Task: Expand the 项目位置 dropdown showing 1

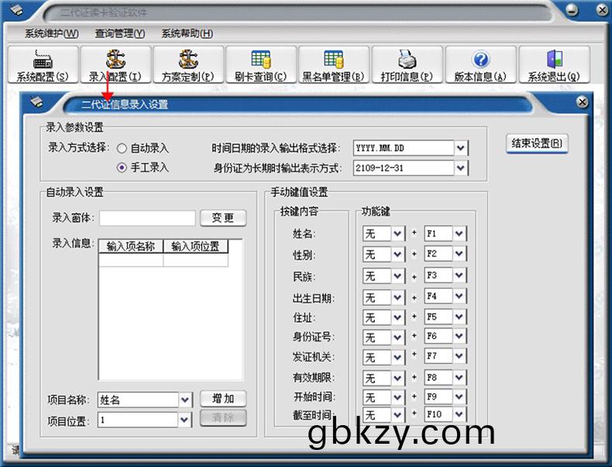Action: pos(185,420)
